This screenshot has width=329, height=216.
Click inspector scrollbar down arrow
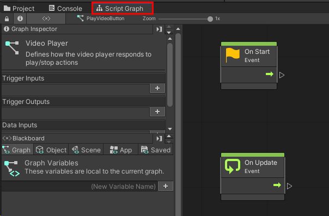point(170,129)
